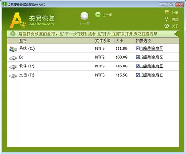This screenshot has height=154, width=186.
Task: Click 扫描剩余扇区 link in the D: row
Action: tap(151, 57)
